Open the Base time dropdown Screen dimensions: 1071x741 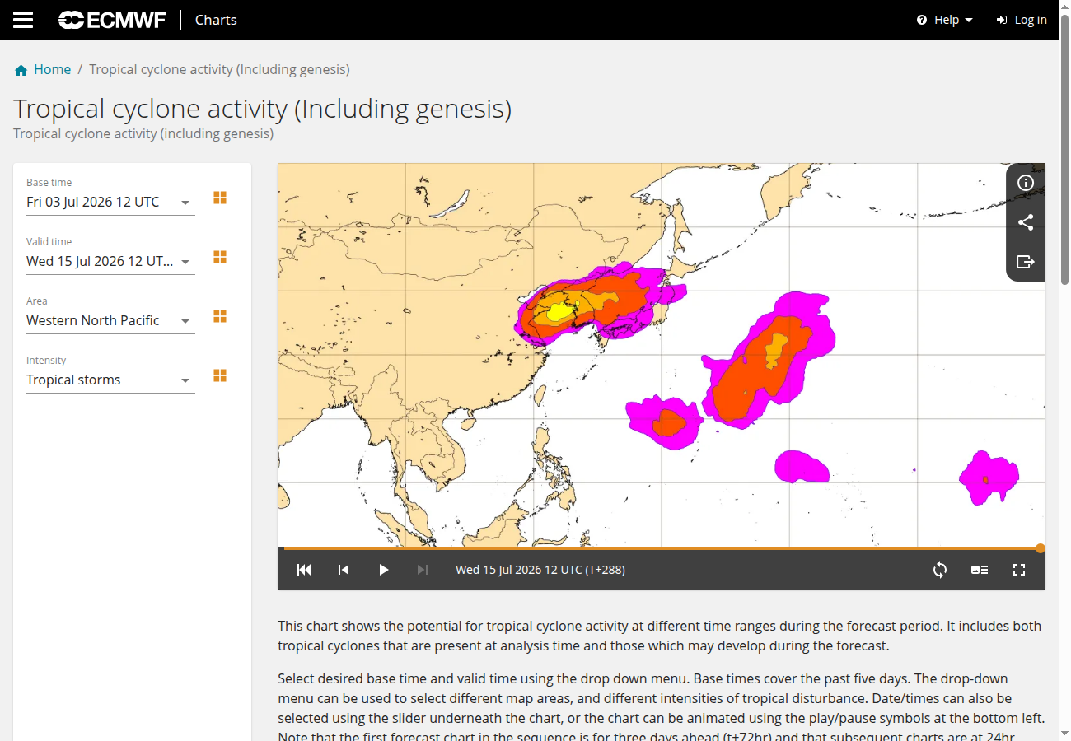tap(110, 202)
